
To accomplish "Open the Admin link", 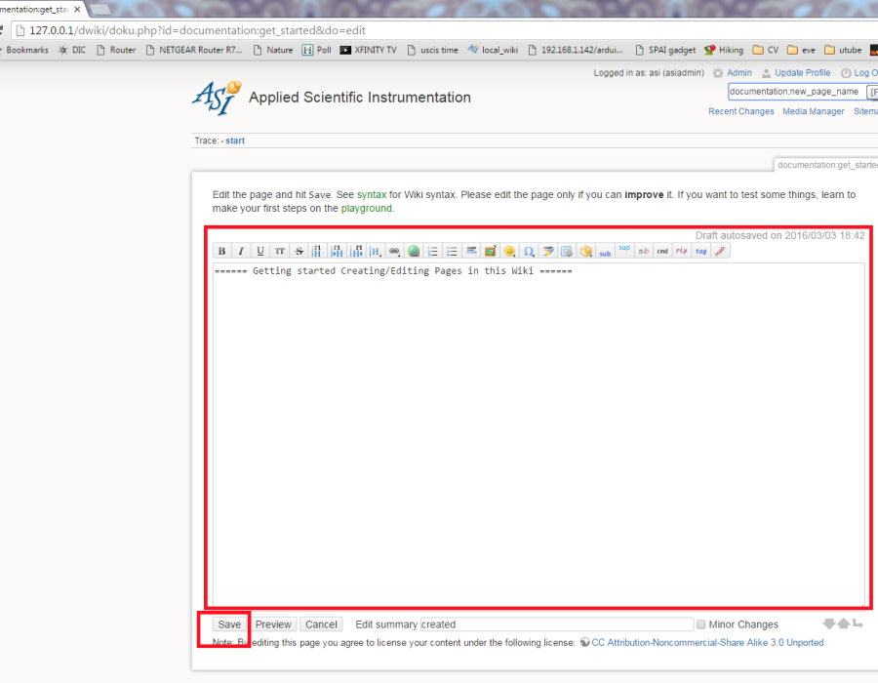I will (x=739, y=73).
